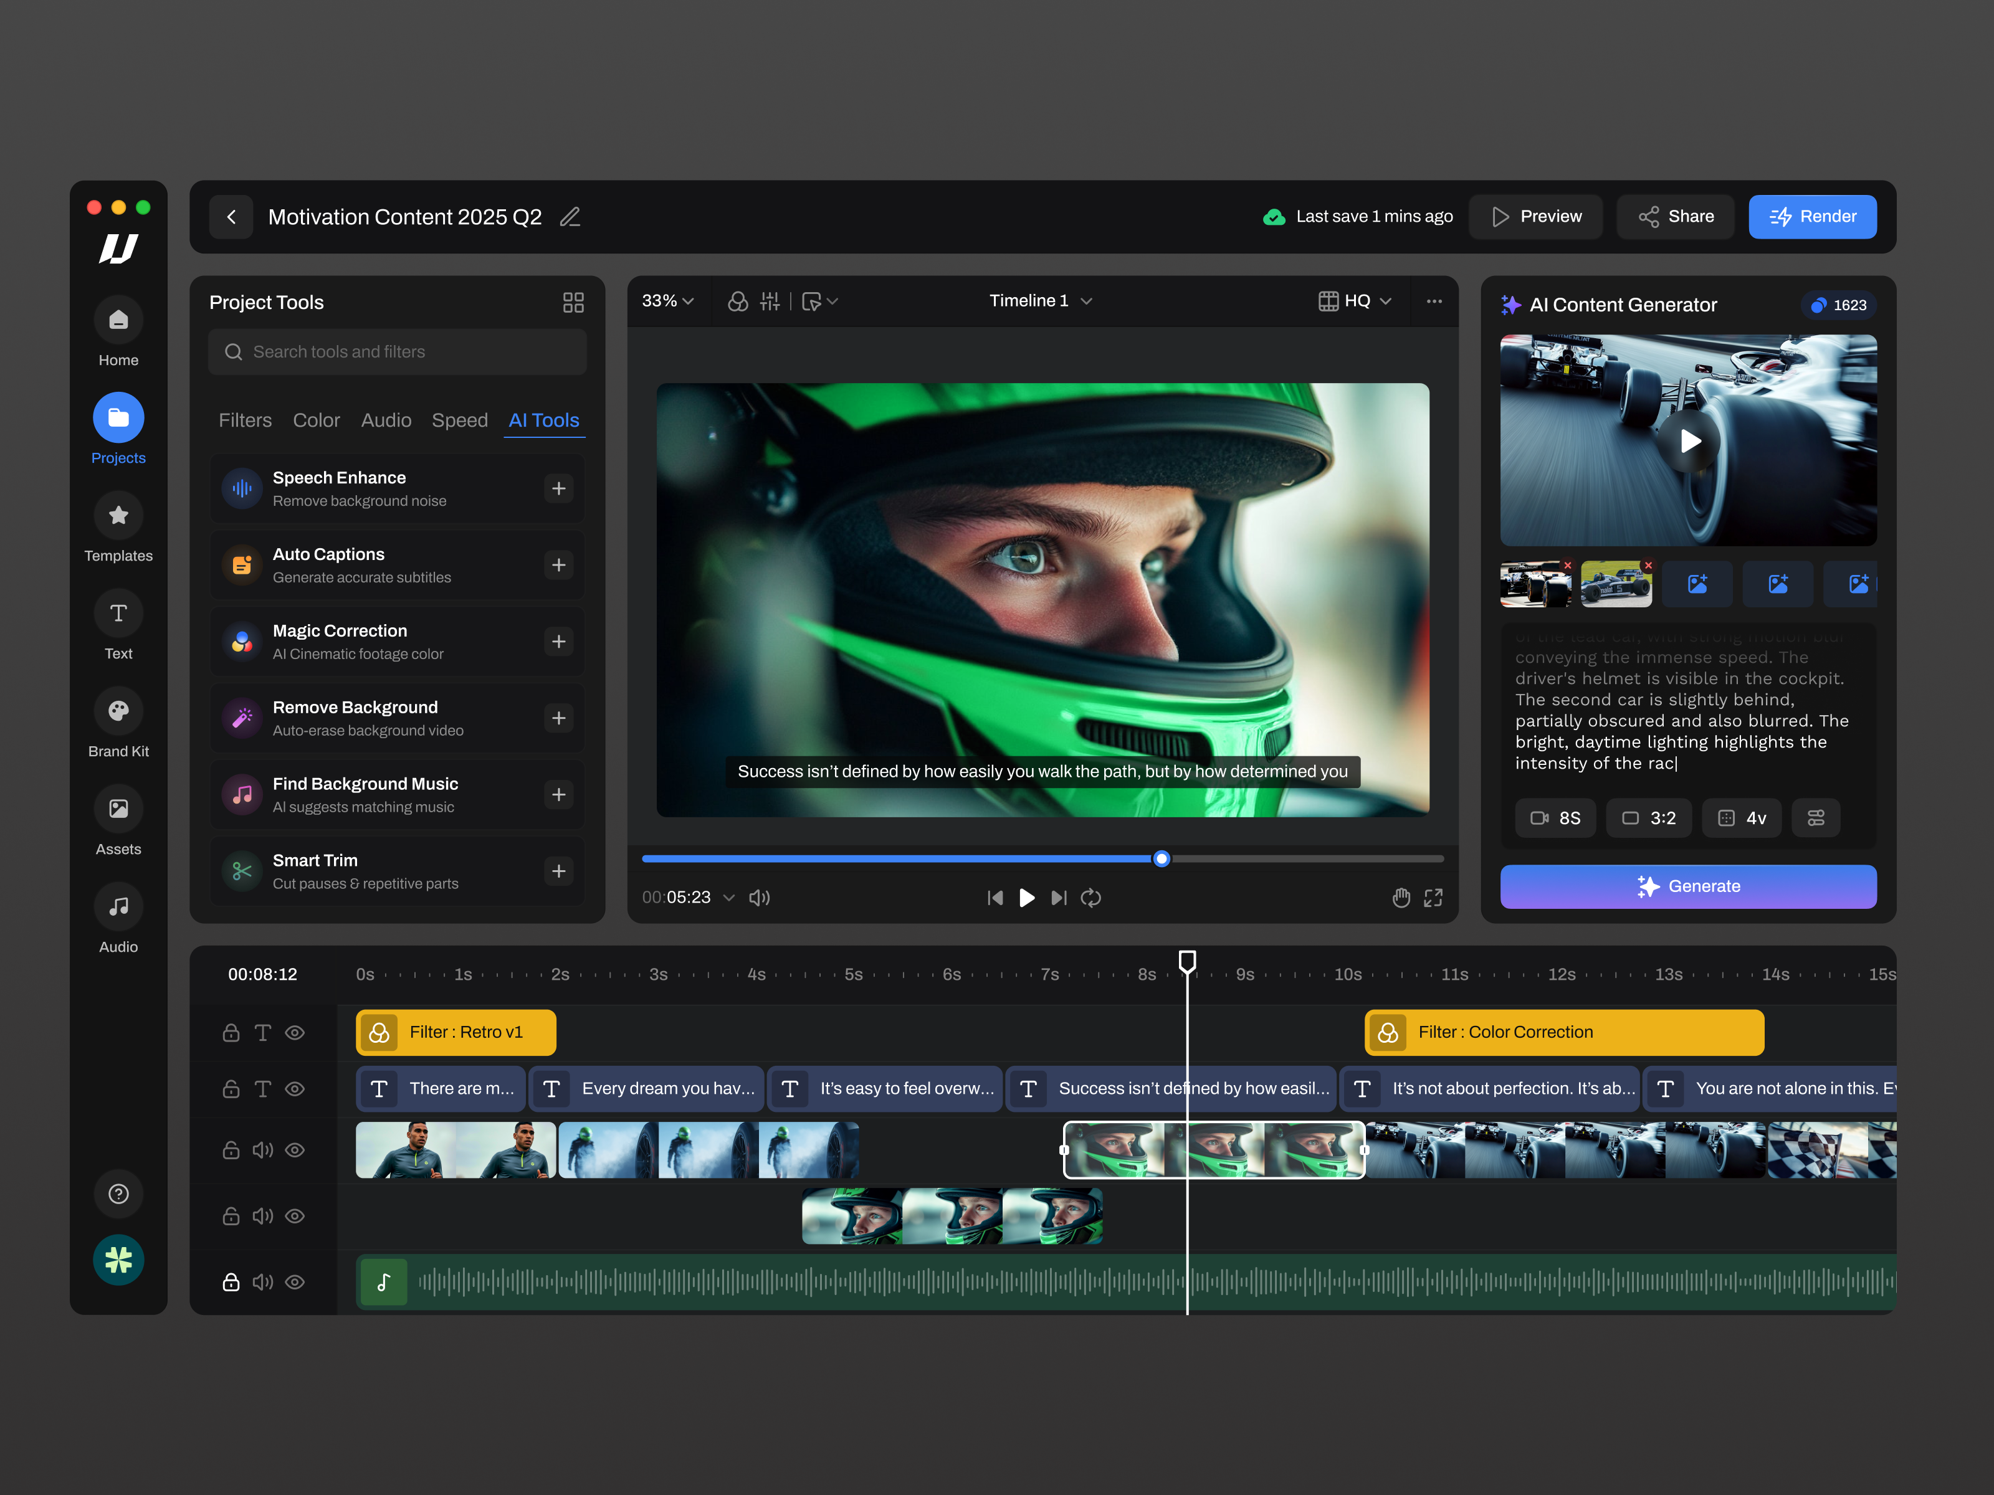This screenshot has height=1495, width=1994.
Task: Open the Project Tools grid view
Action: click(575, 302)
